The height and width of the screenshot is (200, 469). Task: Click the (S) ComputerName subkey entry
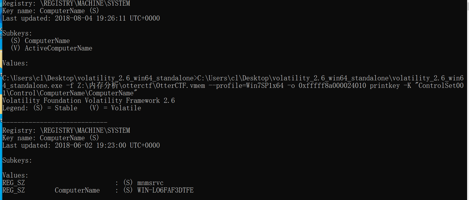coord(47,41)
